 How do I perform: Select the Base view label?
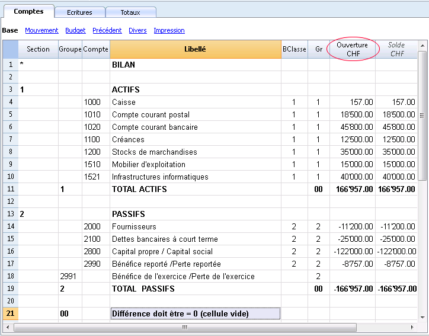pyautogui.click(x=10, y=30)
